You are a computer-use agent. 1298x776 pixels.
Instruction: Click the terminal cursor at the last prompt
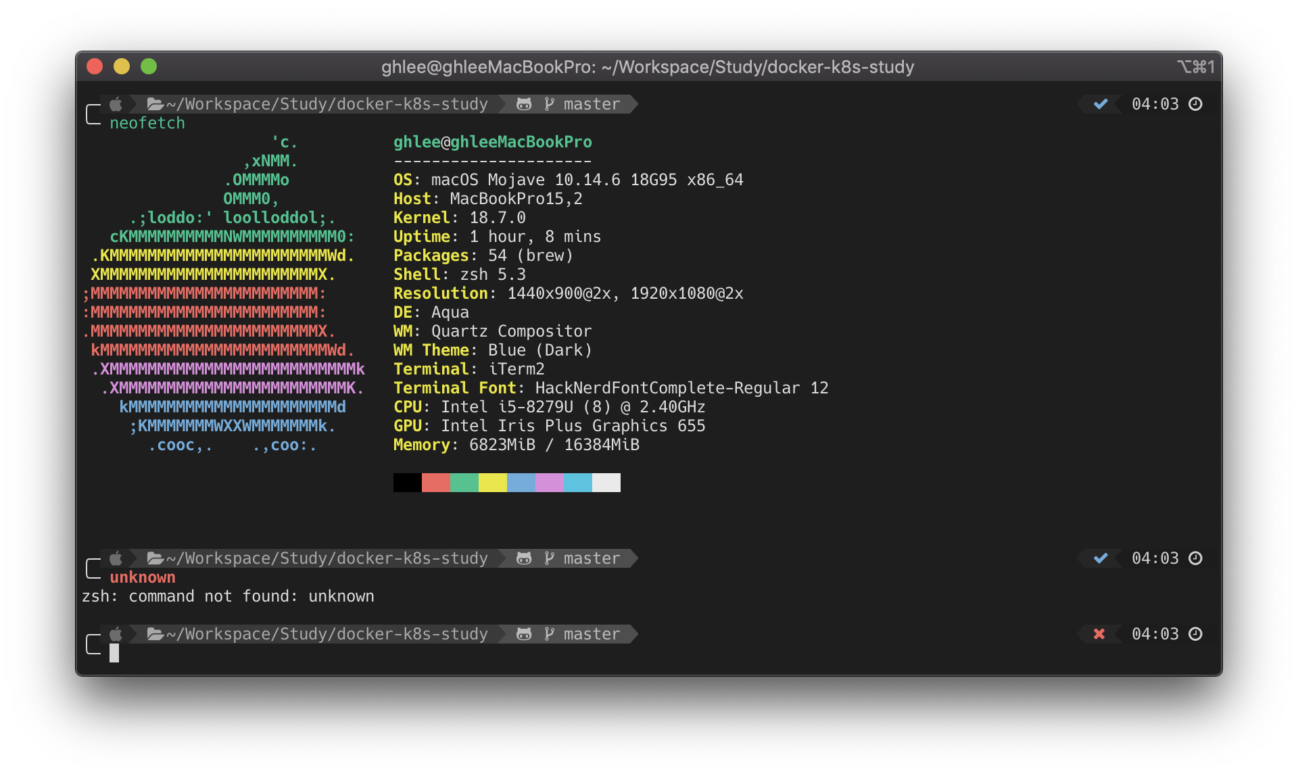pos(114,653)
